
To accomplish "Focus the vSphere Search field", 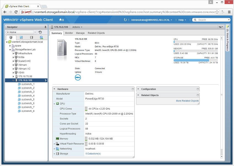I will 212,20.
